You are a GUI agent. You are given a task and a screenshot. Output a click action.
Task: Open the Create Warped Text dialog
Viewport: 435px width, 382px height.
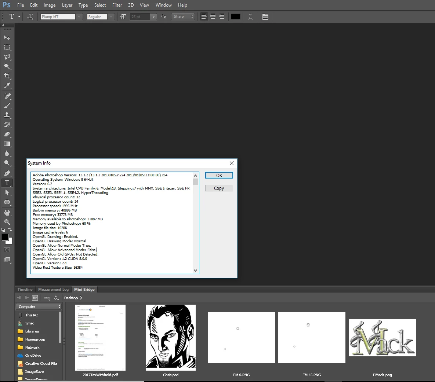coord(250,16)
